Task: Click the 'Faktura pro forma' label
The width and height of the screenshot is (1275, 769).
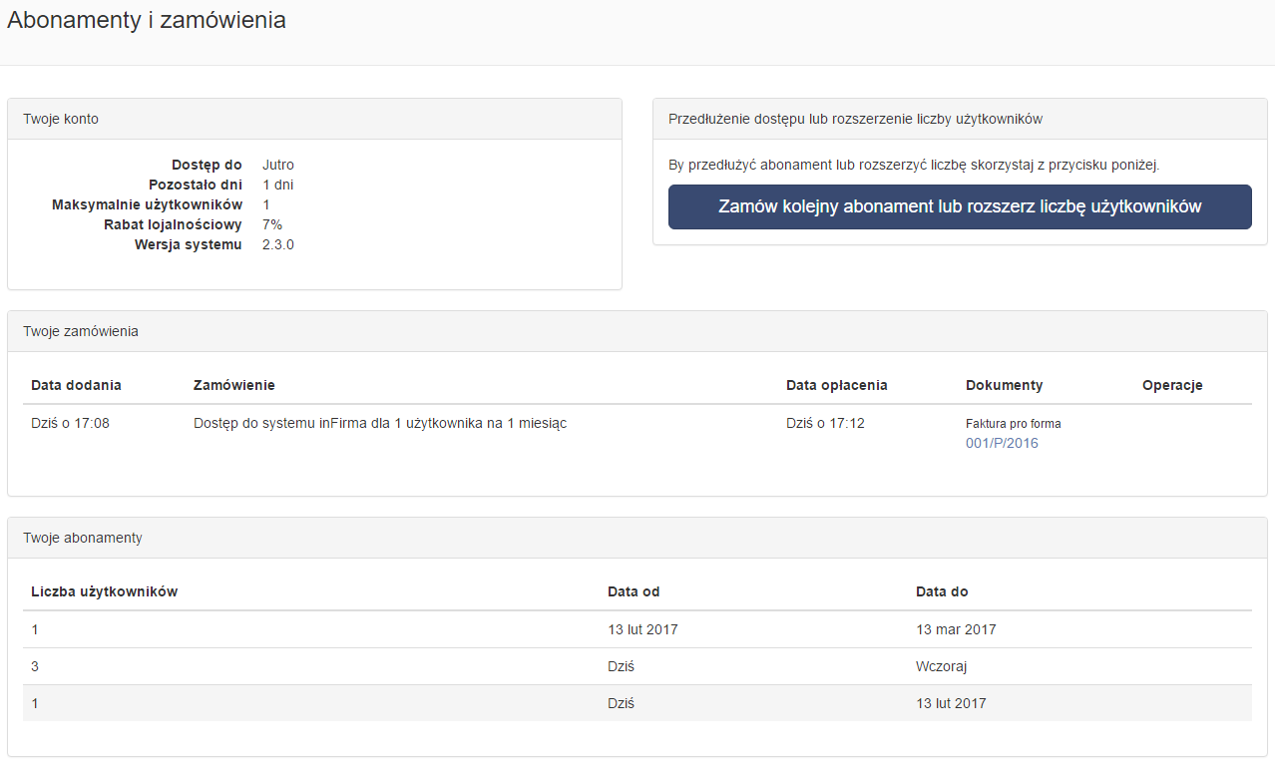Action: [1014, 424]
